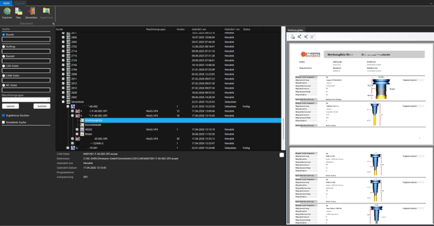
Task: Click the 40202 NC file icon
Action: point(82,129)
